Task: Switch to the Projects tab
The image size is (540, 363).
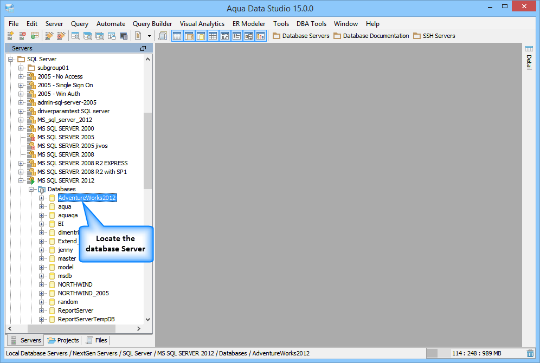Action: 63,340
